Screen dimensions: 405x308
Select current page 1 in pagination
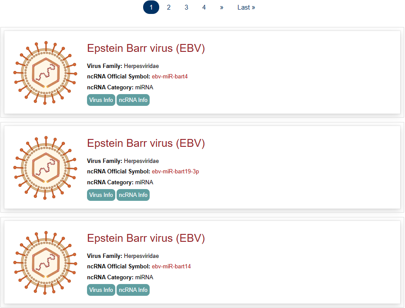coord(151,7)
